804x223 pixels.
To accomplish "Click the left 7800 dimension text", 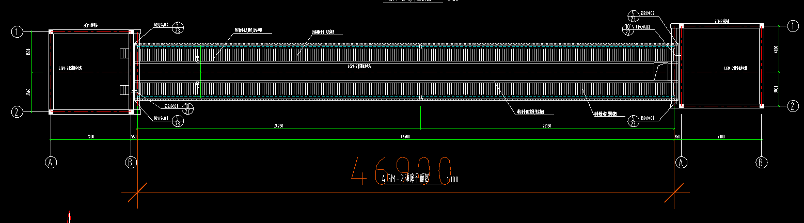I will point(91,137).
